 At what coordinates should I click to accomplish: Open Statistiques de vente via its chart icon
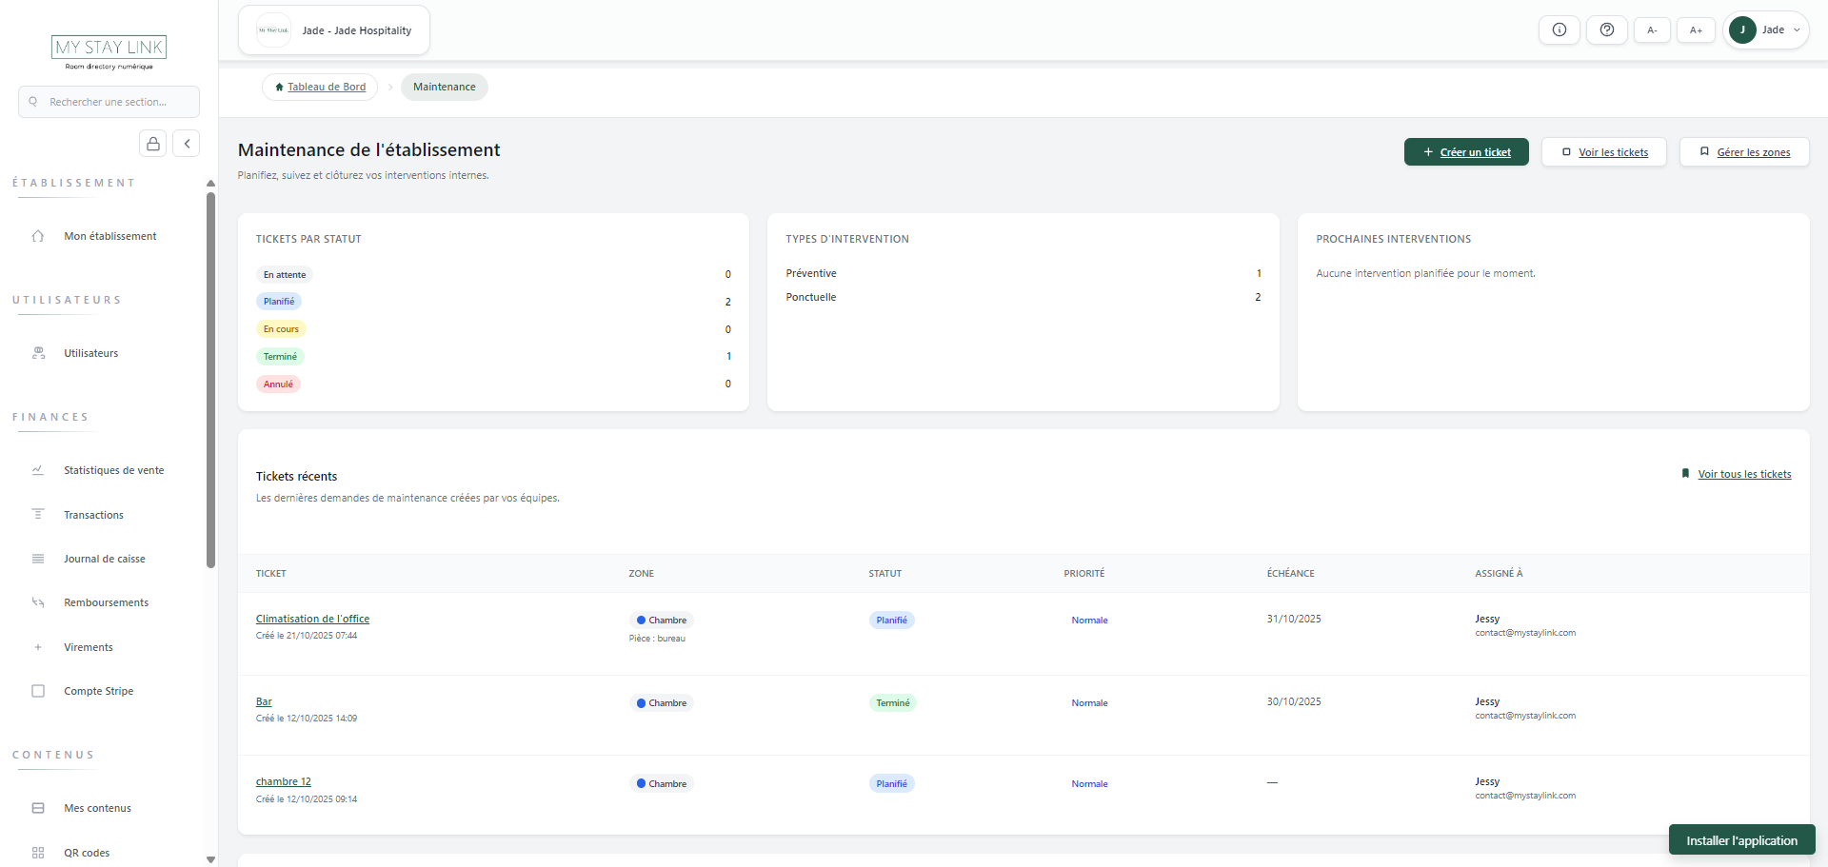pos(38,469)
